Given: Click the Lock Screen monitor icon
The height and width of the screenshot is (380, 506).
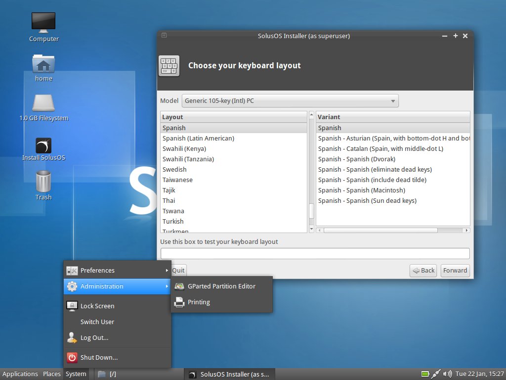Looking at the screenshot, I should (72, 306).
